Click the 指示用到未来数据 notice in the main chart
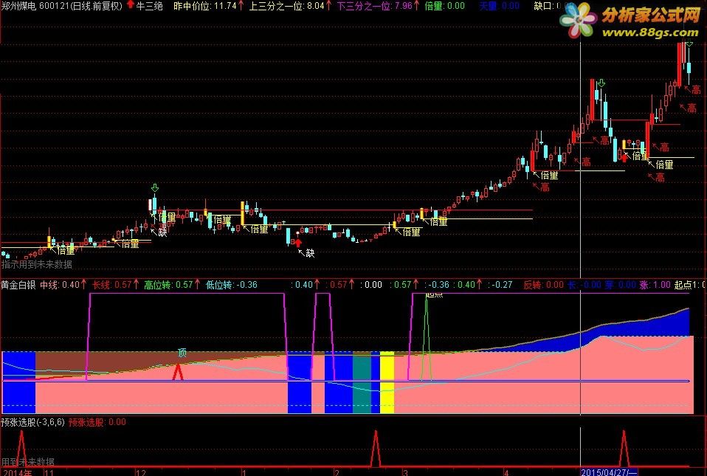Image resolution: width=707 pixels, height=476 pixels. tap(37, 264)
